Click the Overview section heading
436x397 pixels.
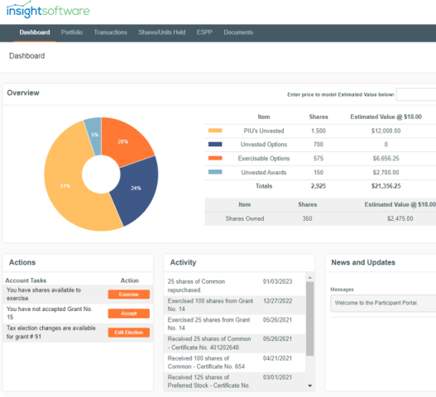tap(23, 93)
